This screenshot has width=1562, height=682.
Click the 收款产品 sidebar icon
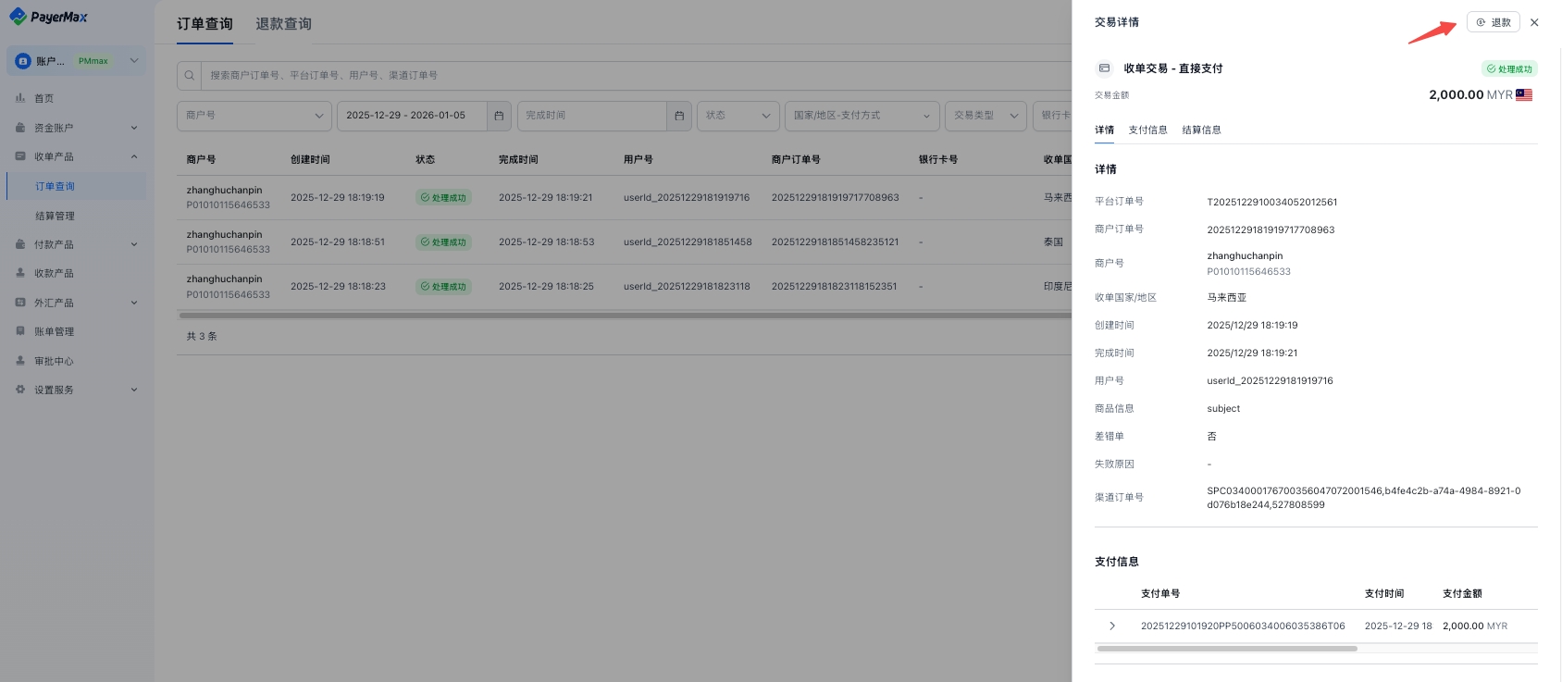(x=20, y=273)
